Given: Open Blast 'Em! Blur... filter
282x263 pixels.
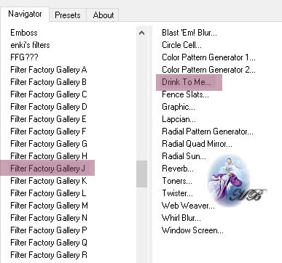Looking at the screenshot, I should (189, 33).
